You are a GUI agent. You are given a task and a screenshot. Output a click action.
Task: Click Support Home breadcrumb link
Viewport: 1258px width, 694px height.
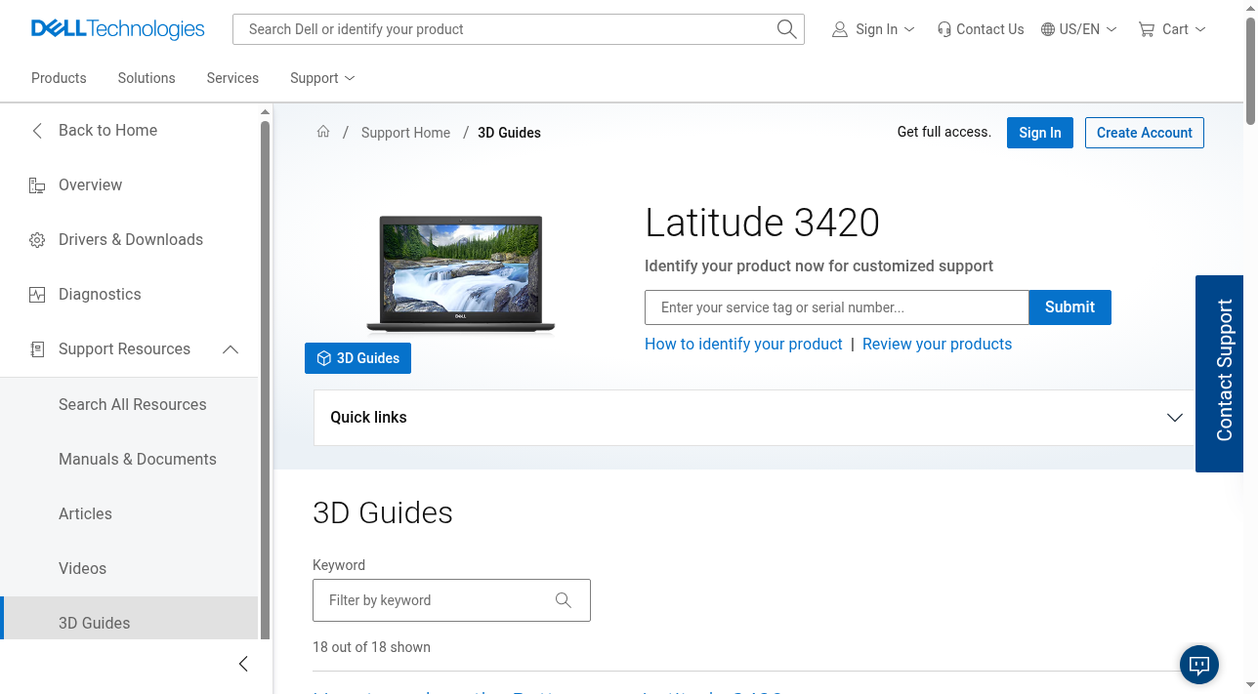pyautogui.click(x=406, y=133)
